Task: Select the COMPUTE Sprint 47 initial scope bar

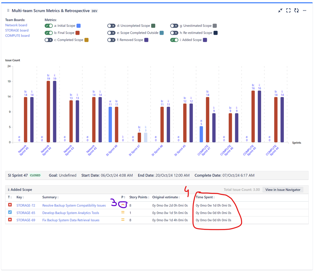Action: pos(201,134)
